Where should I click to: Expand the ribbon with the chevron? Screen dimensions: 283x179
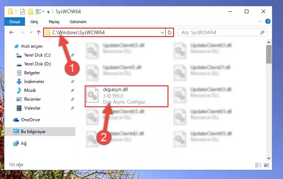pyautogui.click(x=260, y=21)
